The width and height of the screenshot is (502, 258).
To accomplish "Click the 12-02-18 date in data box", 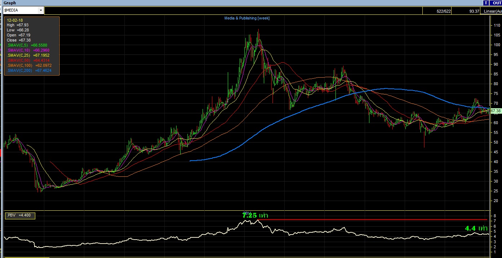I will [14, 21].
